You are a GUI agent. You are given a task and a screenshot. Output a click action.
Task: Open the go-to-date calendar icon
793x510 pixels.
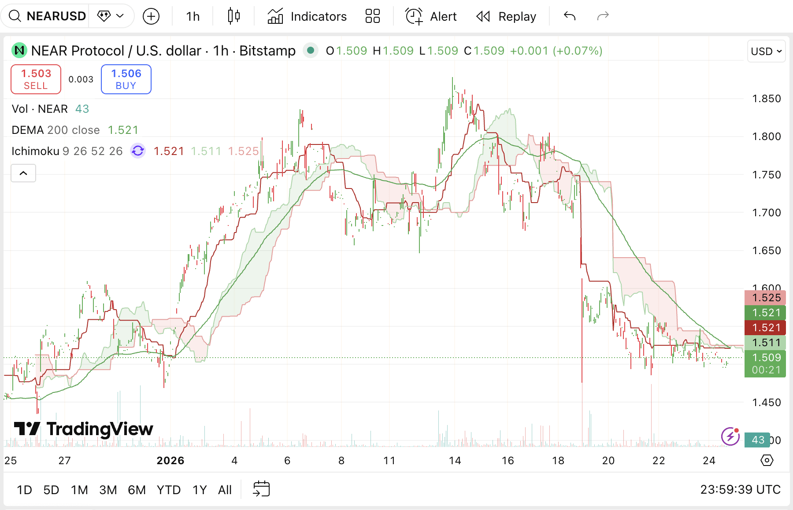click(x=261, y=489)
